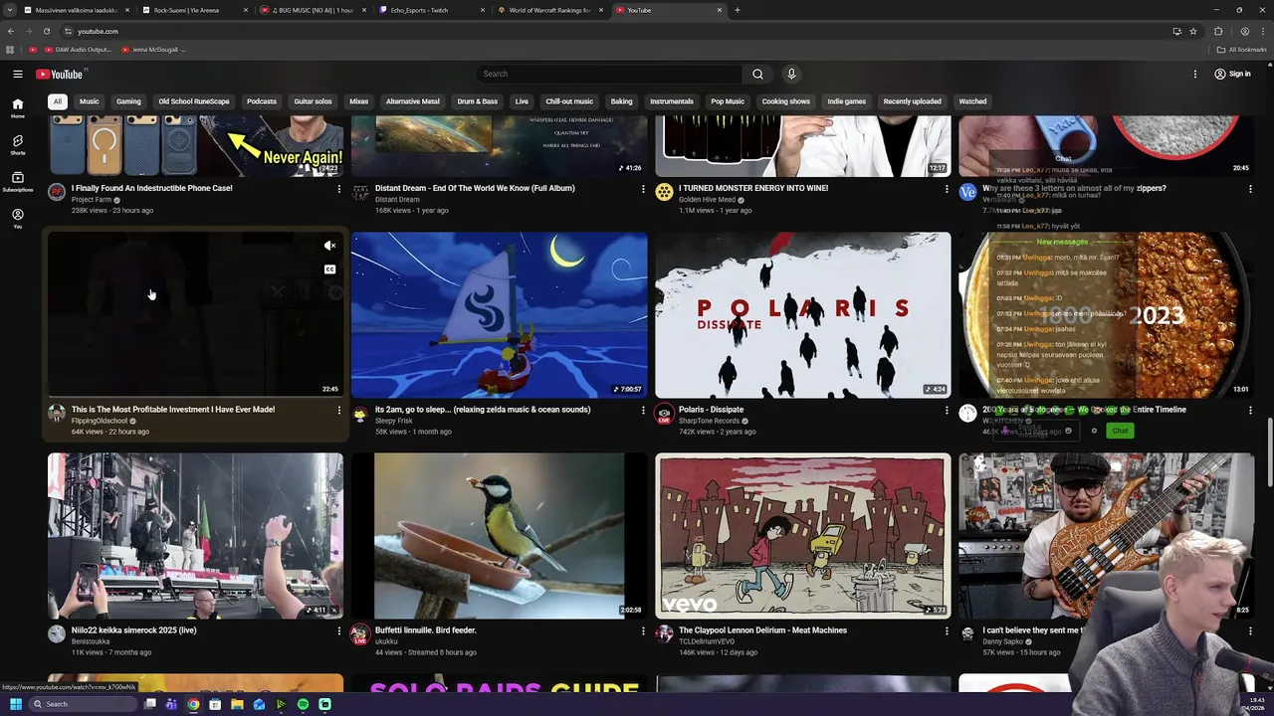Open Chrome extensions puzzle icon

[x=1218, y=31]
